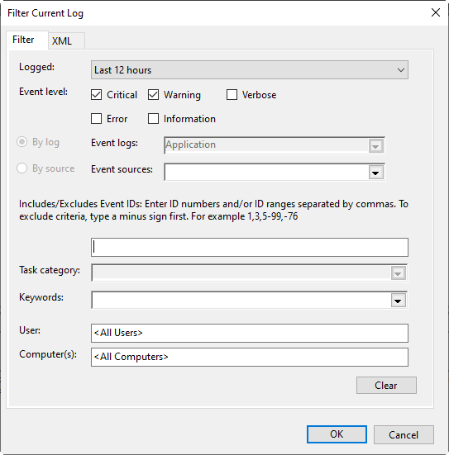Confirm the filter with OK
Screen dimensions: 449x455
click(337, 434)
